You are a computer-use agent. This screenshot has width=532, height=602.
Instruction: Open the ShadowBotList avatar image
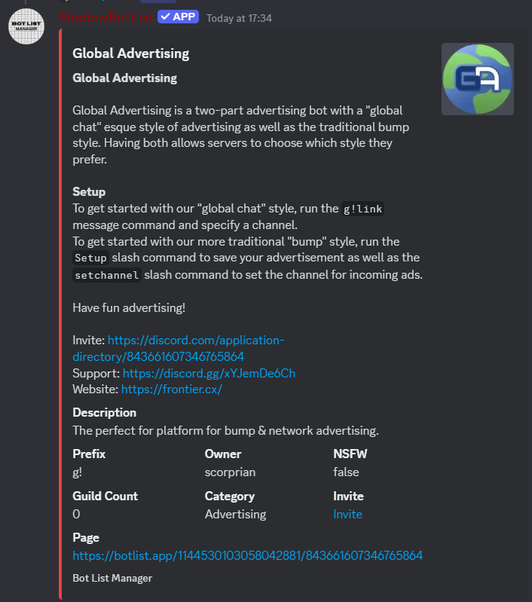click(x=26, y=26)
